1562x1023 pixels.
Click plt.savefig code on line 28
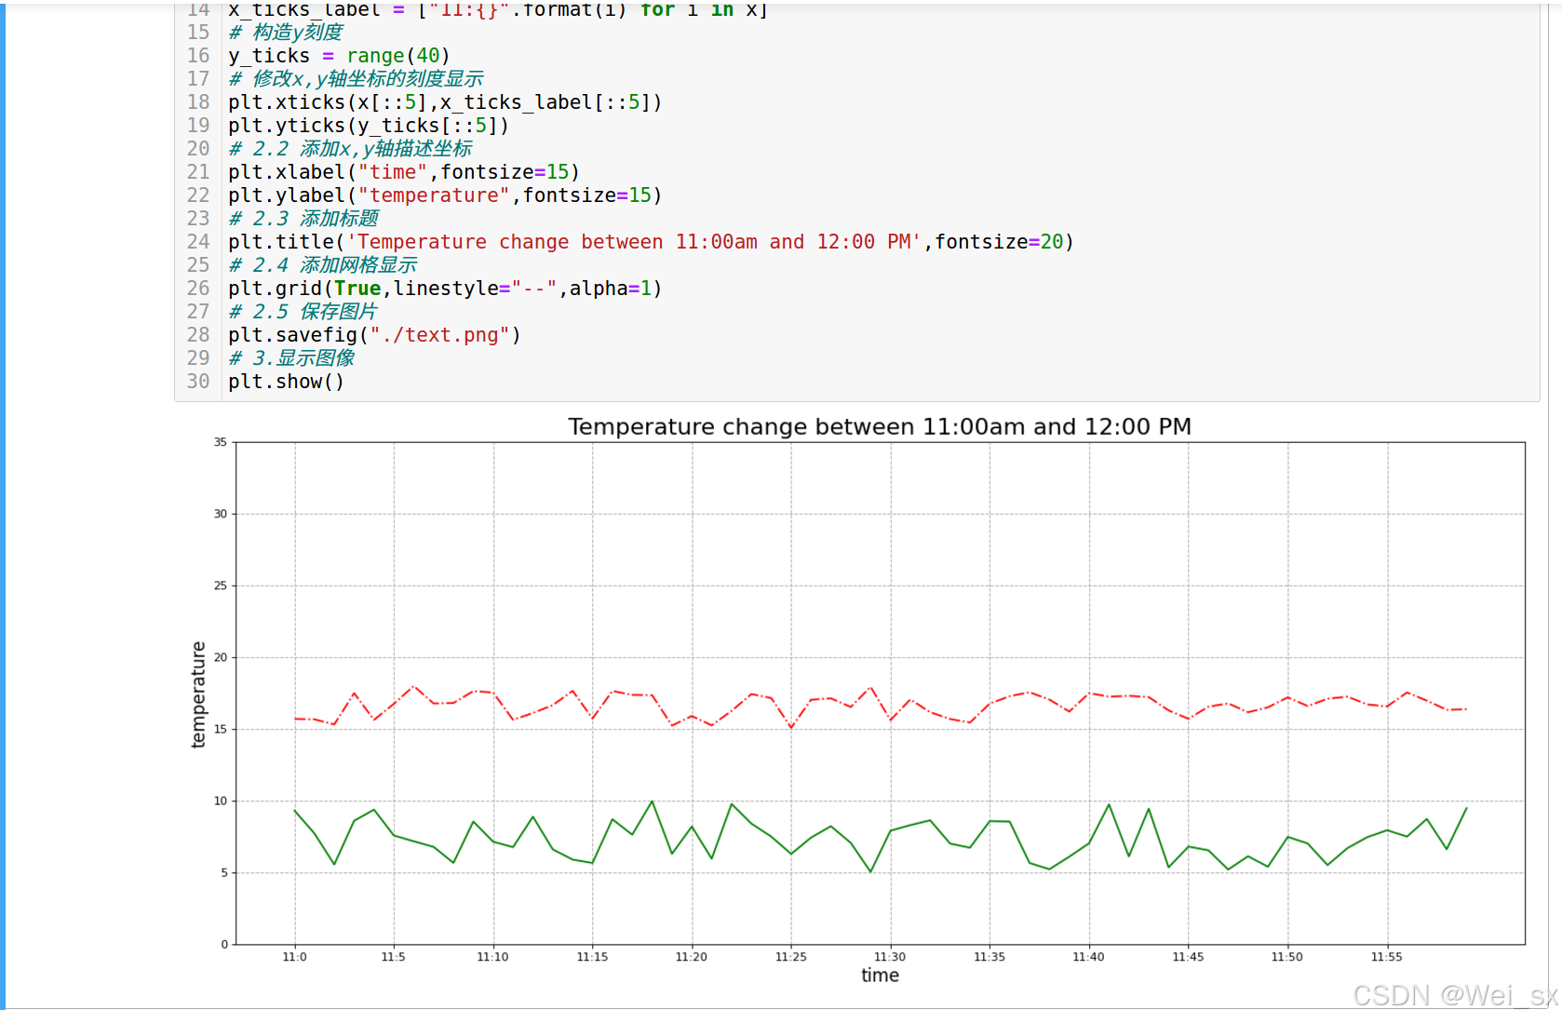coord(374,335)
